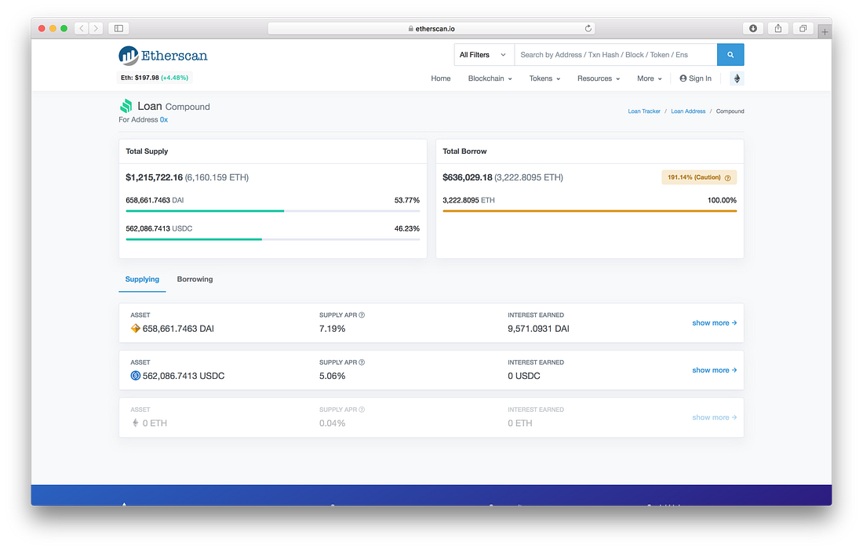Click the 53.77% DAI percentage
This screenshot has height=550, width=863.
coord(406,200)
